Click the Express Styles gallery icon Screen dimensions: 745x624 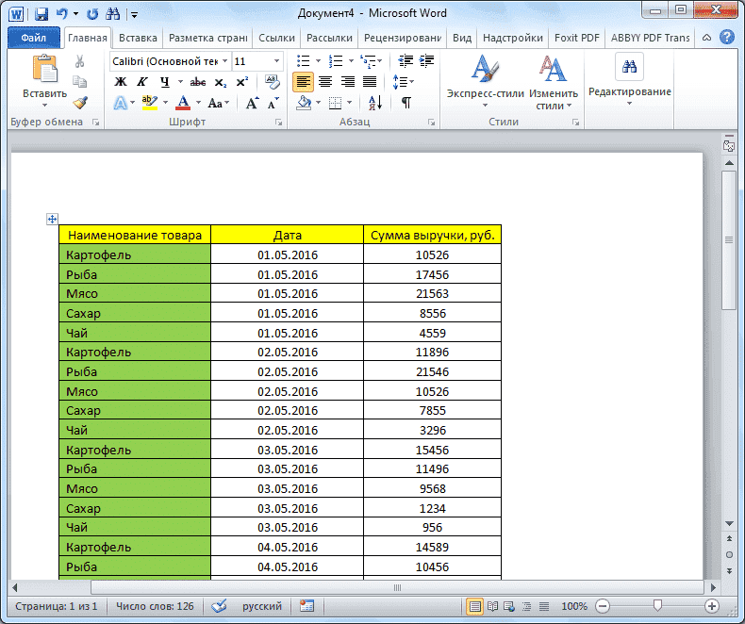(485, 82)
